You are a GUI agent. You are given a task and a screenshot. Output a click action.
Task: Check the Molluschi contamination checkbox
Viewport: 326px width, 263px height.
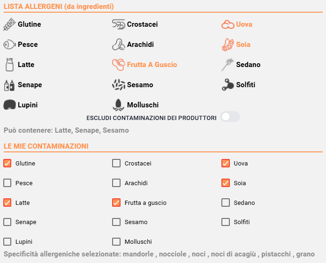(x=116, y=241)
